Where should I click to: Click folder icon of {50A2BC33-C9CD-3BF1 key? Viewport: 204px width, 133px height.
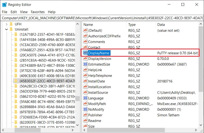[x=16, y=86]
